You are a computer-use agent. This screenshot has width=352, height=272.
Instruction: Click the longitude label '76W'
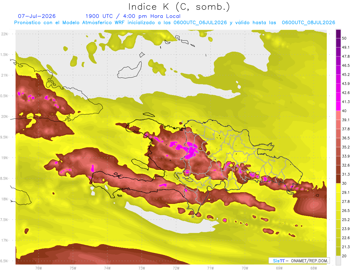38,268
